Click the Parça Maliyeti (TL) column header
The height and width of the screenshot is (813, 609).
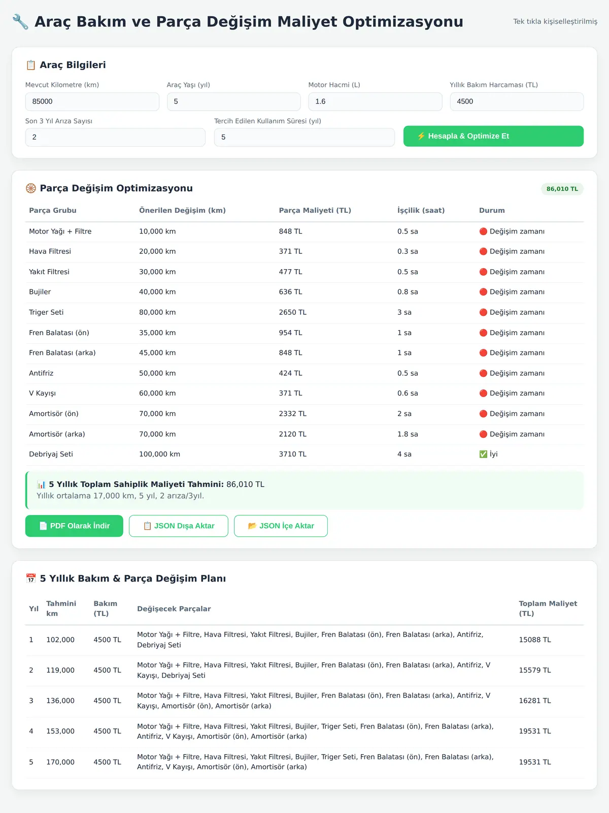coord(315,210)
